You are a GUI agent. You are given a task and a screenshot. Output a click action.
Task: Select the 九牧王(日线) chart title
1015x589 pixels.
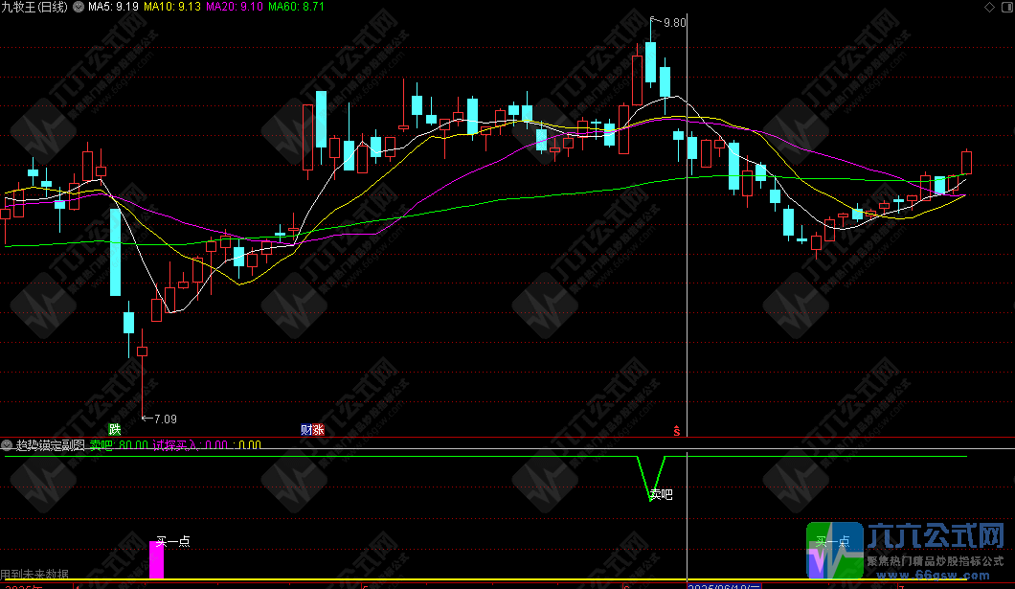coord(34,7)
